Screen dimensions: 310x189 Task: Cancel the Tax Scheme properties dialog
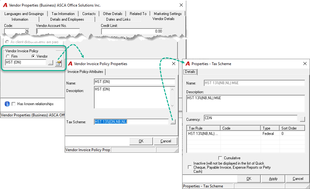click(x=298, y=179)
